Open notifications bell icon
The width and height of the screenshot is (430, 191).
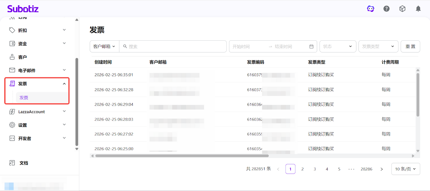click(418, 9)
